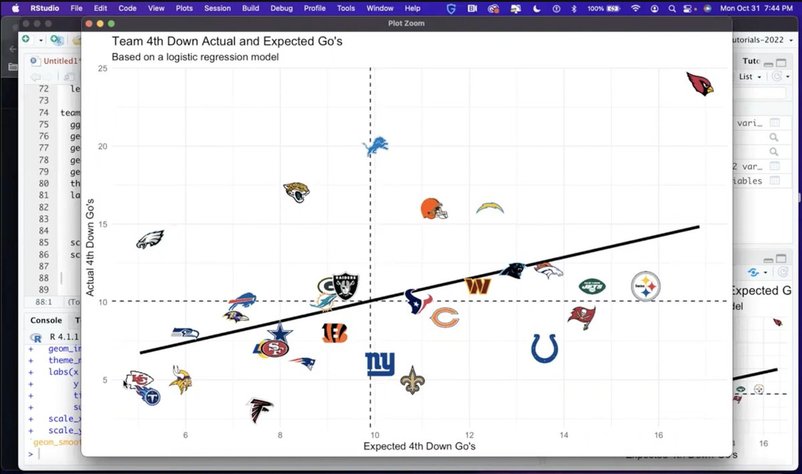This screenshot has width=802, height=474.
Task: Click the first table-view icon in Environment list
Action: coord(775,122)
